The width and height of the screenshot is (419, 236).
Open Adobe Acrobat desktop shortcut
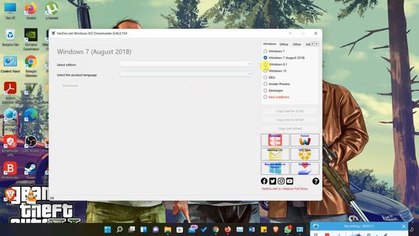[x=10, y=92]
